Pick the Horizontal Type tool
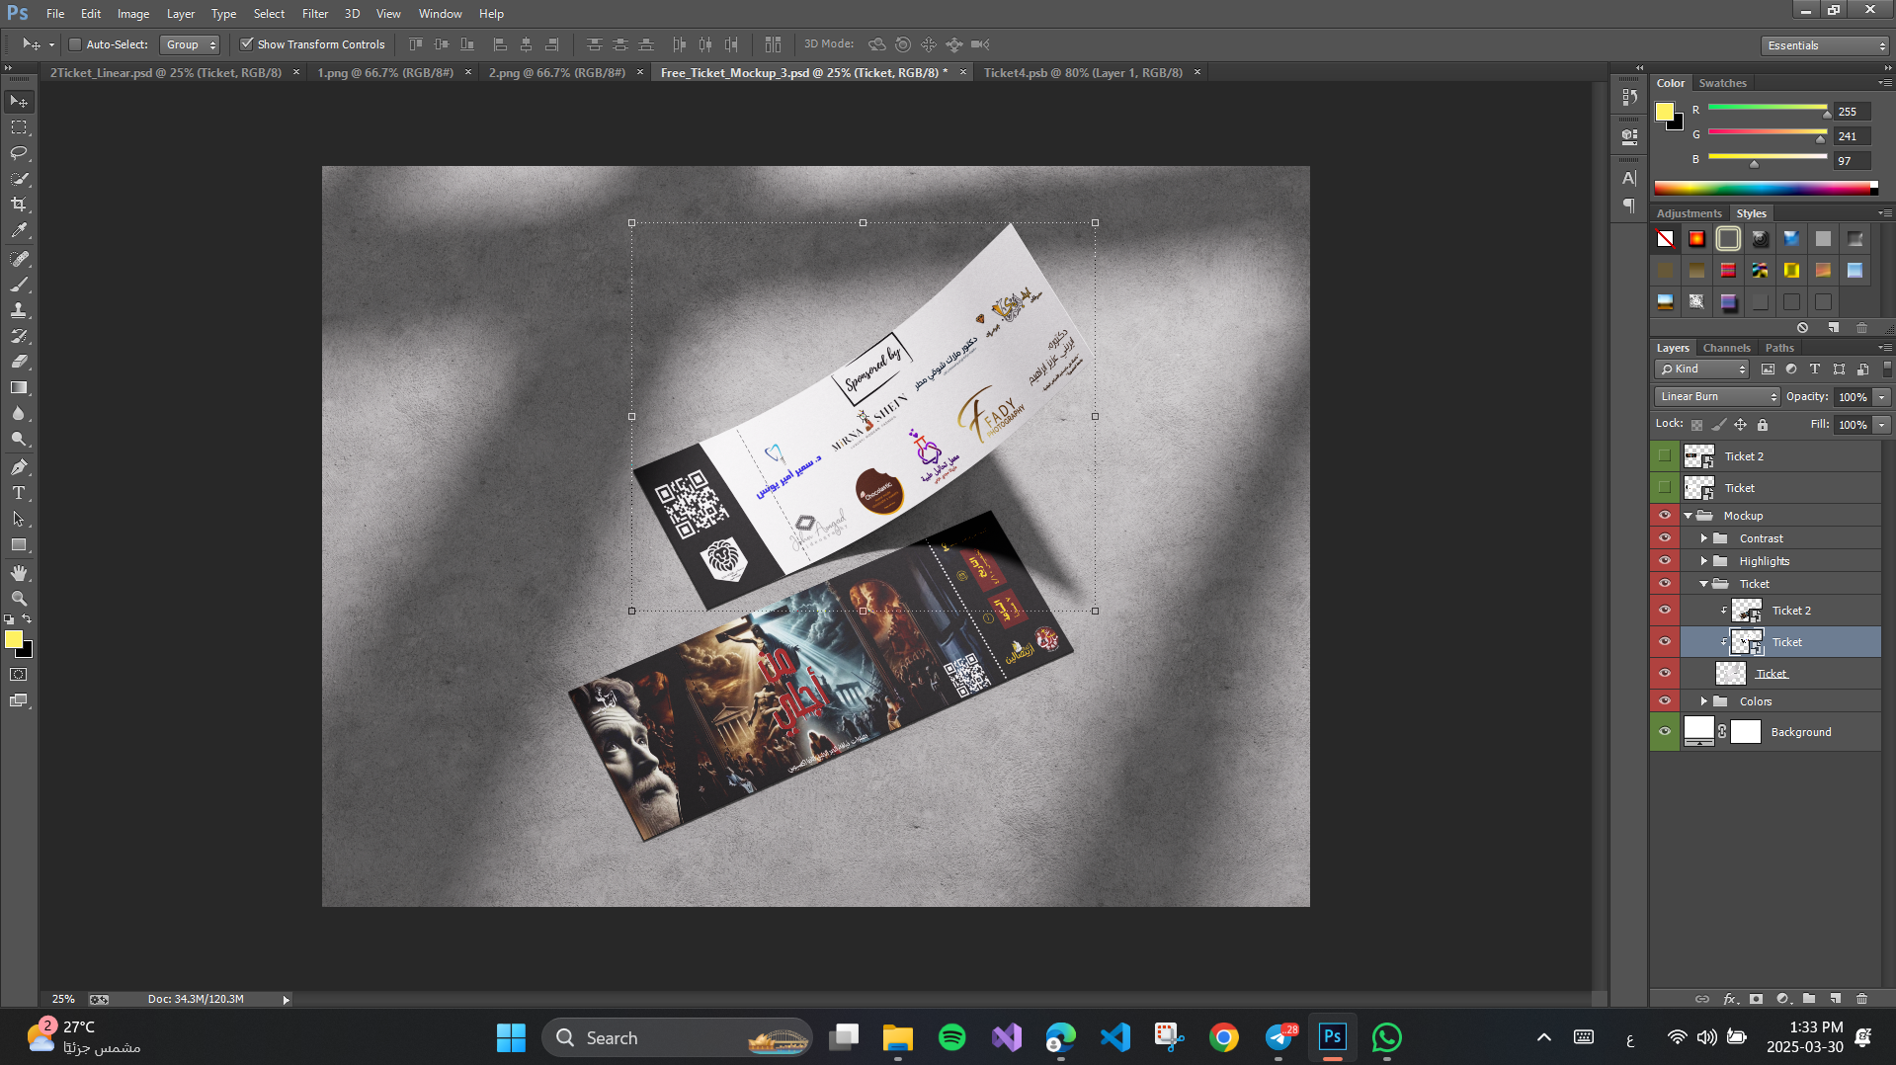This screenshot has width=1896, height=1065. [19, 493]
